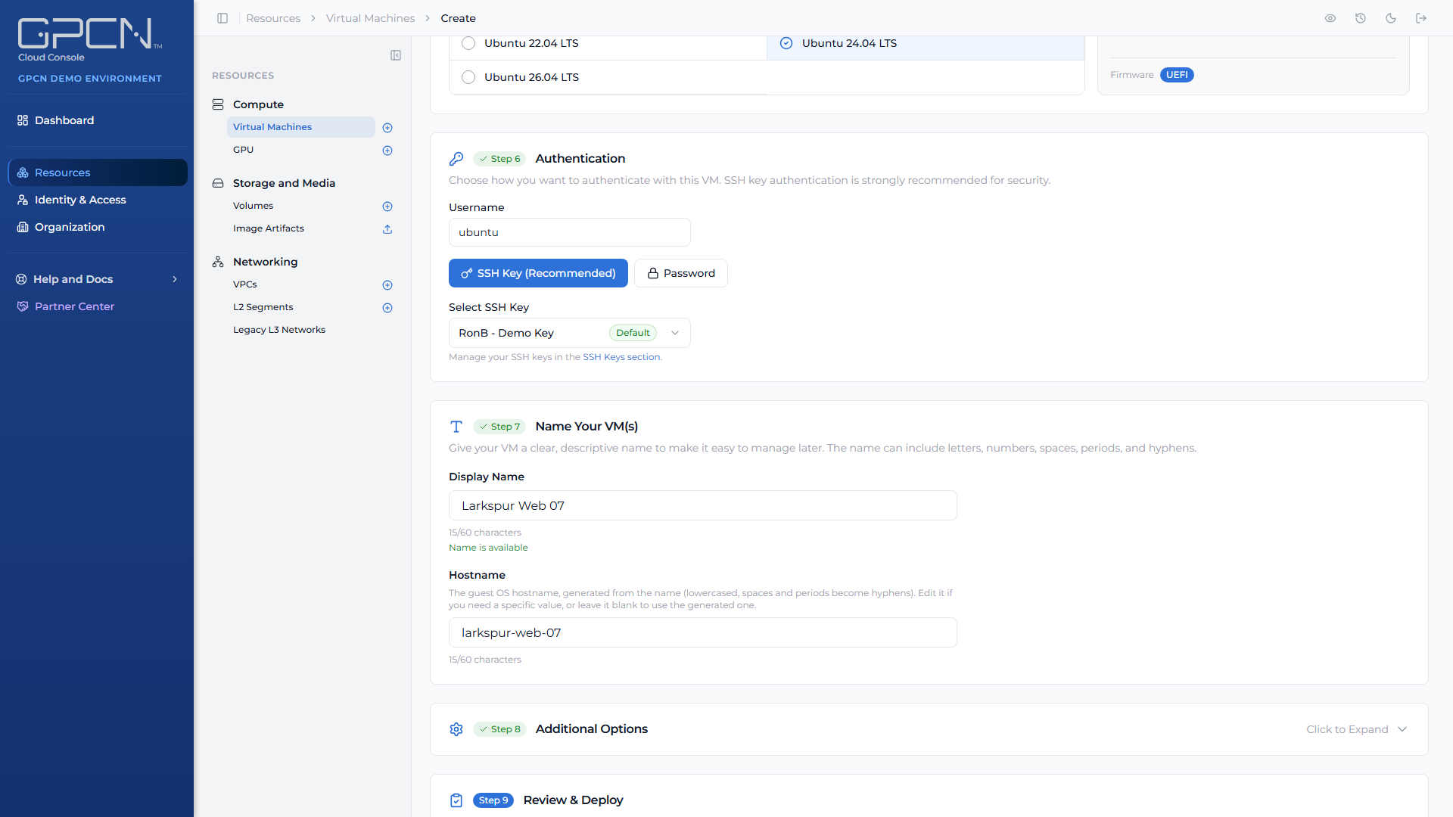The height and width of the screenshot is (817, 1453).
Task: Click the Storage and Media drive icon
Action: (218, 183)
